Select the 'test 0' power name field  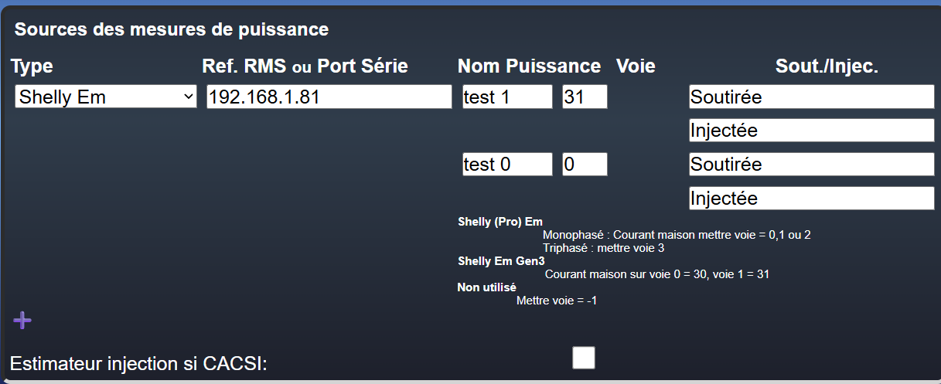pos(508,165)
